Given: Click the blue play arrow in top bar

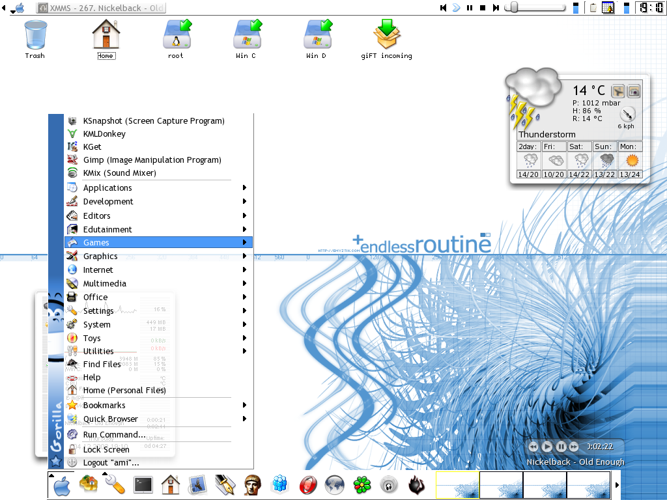Looking at the screenshot, I should tap(456, 8).
